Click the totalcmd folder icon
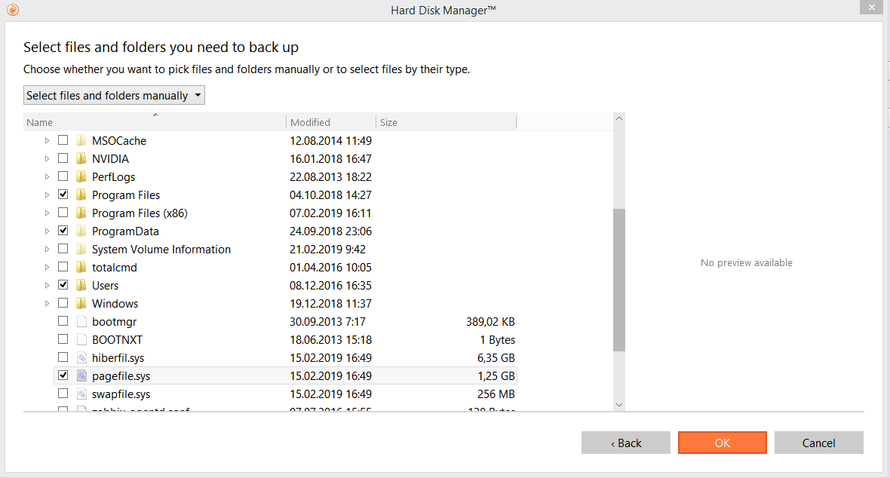The height and width of the screenshot is (478, 890). [x=81, y=268]
